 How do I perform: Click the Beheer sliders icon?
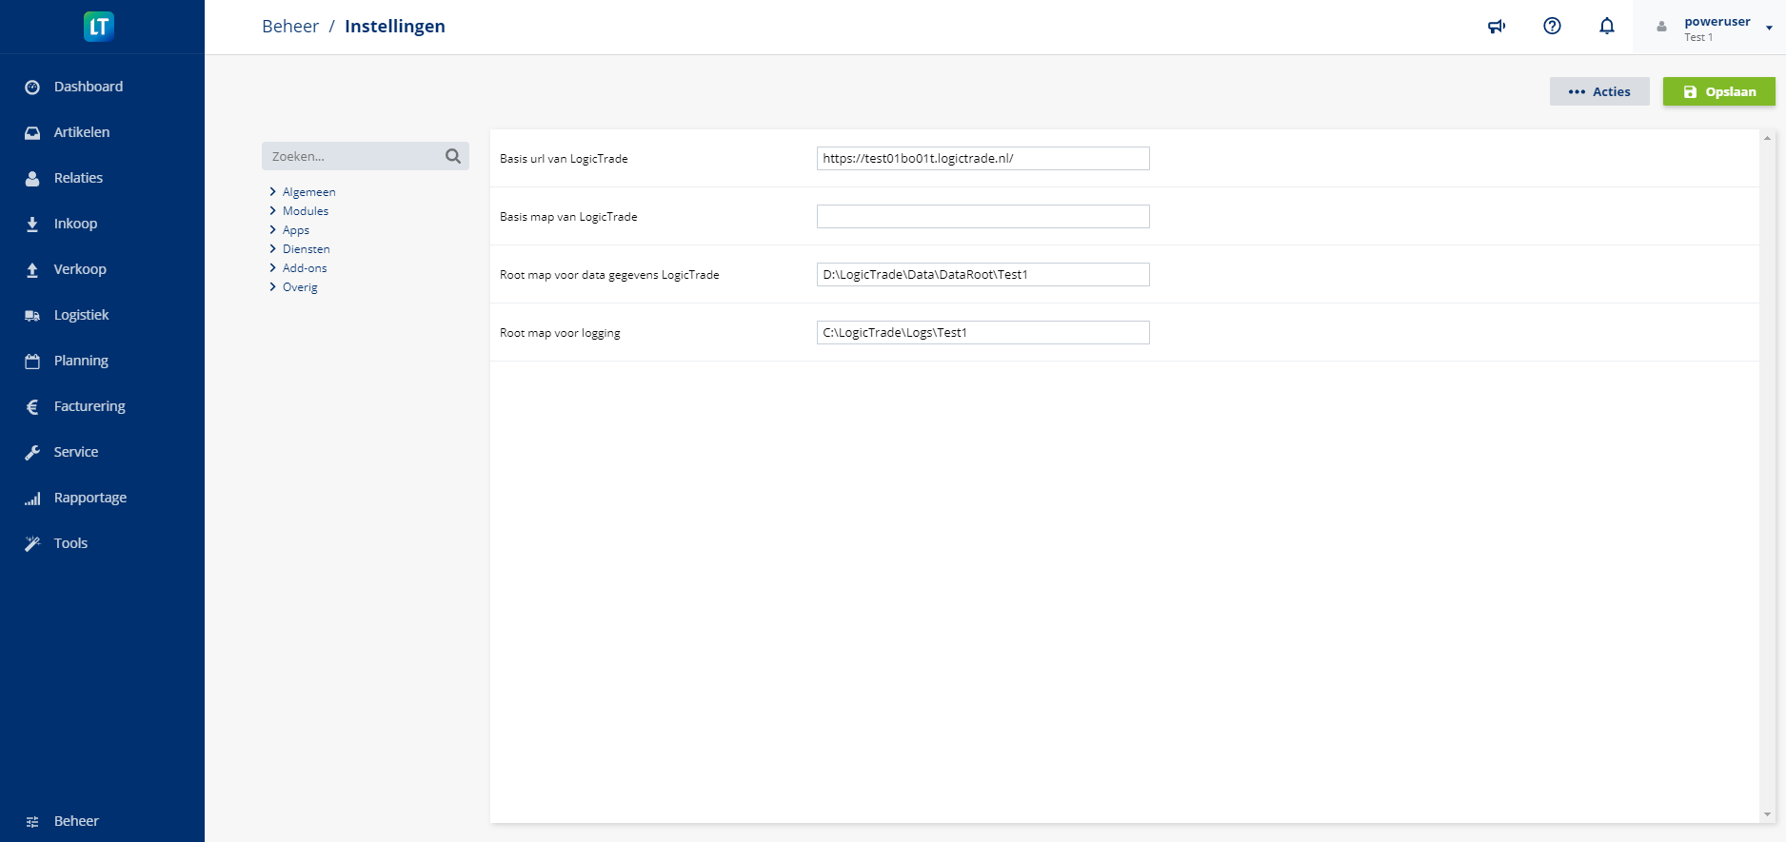tap(32, 821)
